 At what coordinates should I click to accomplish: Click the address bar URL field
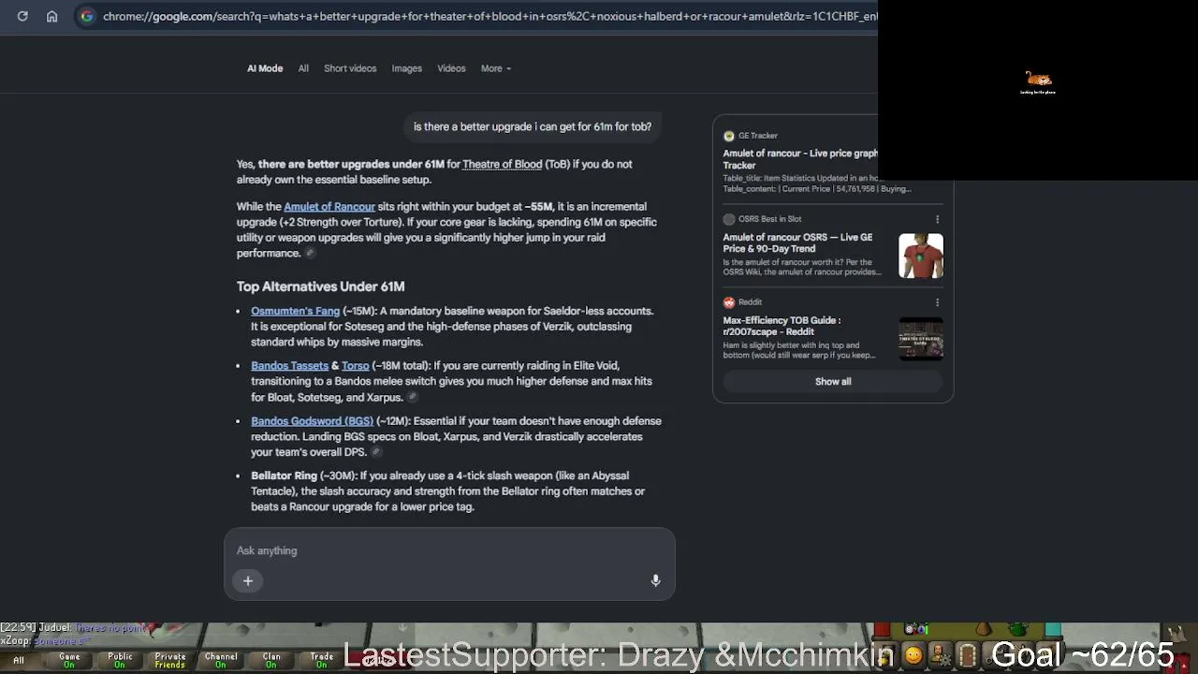tap(489, 16)
